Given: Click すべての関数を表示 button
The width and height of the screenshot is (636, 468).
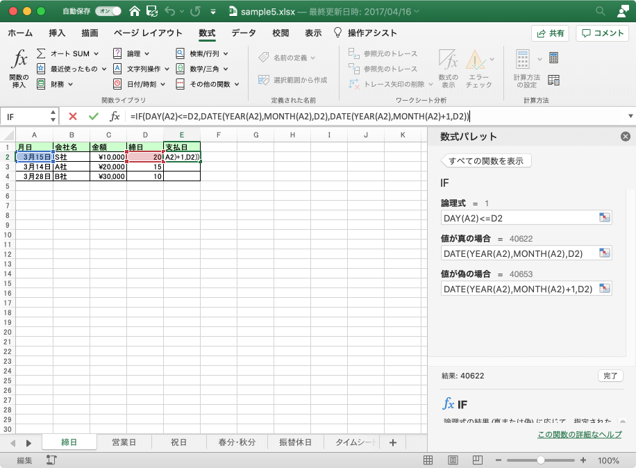Looking at the screenshot, I should point(486,161).
